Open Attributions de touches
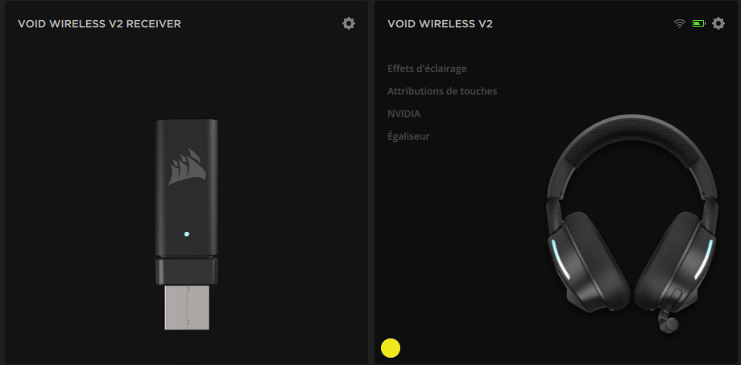 point(442,91)
